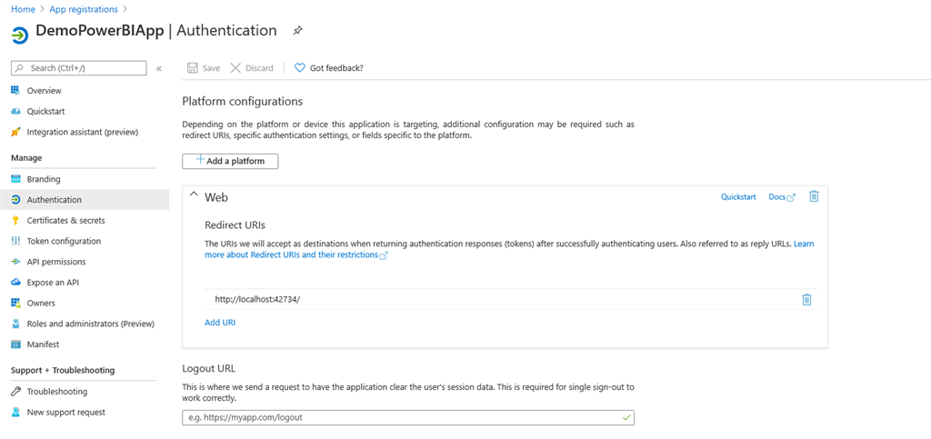Image resolution: width=931 pixels, height=439 pixels.
Task: Open the Manifest menu item
Action: pos(43,344)
